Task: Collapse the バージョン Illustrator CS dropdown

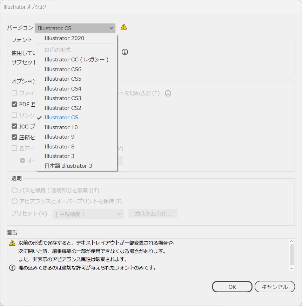Action: tap(75, 28)
